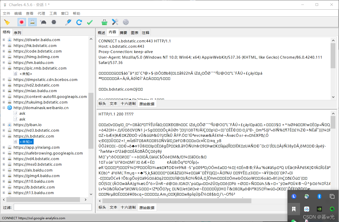Image resolution: width=339 pixels, height=222 pixels.
Task: Switch to the 摘要 tab
Action: pos(123,32)
